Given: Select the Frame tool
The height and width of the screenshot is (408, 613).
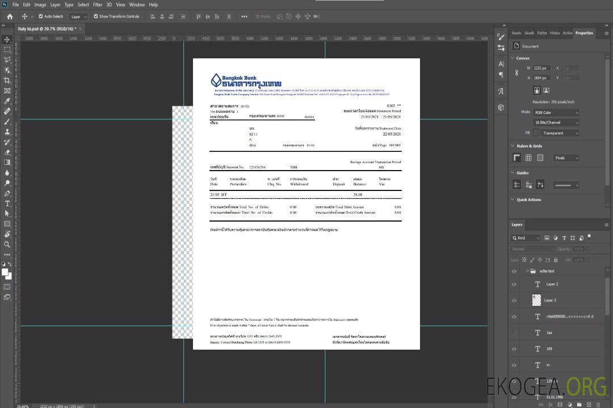Looking at the screenshot, I should pos(7,91).
